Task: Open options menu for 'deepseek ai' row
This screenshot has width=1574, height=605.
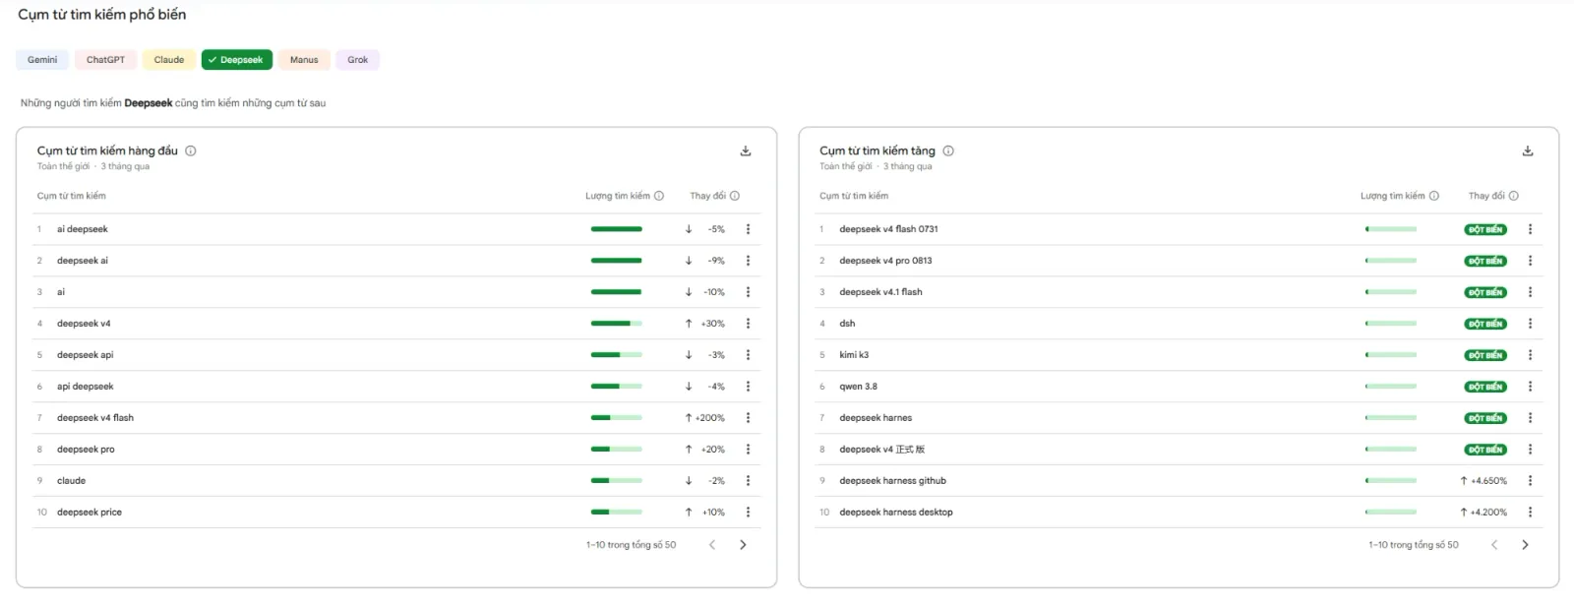Action: 748,261
